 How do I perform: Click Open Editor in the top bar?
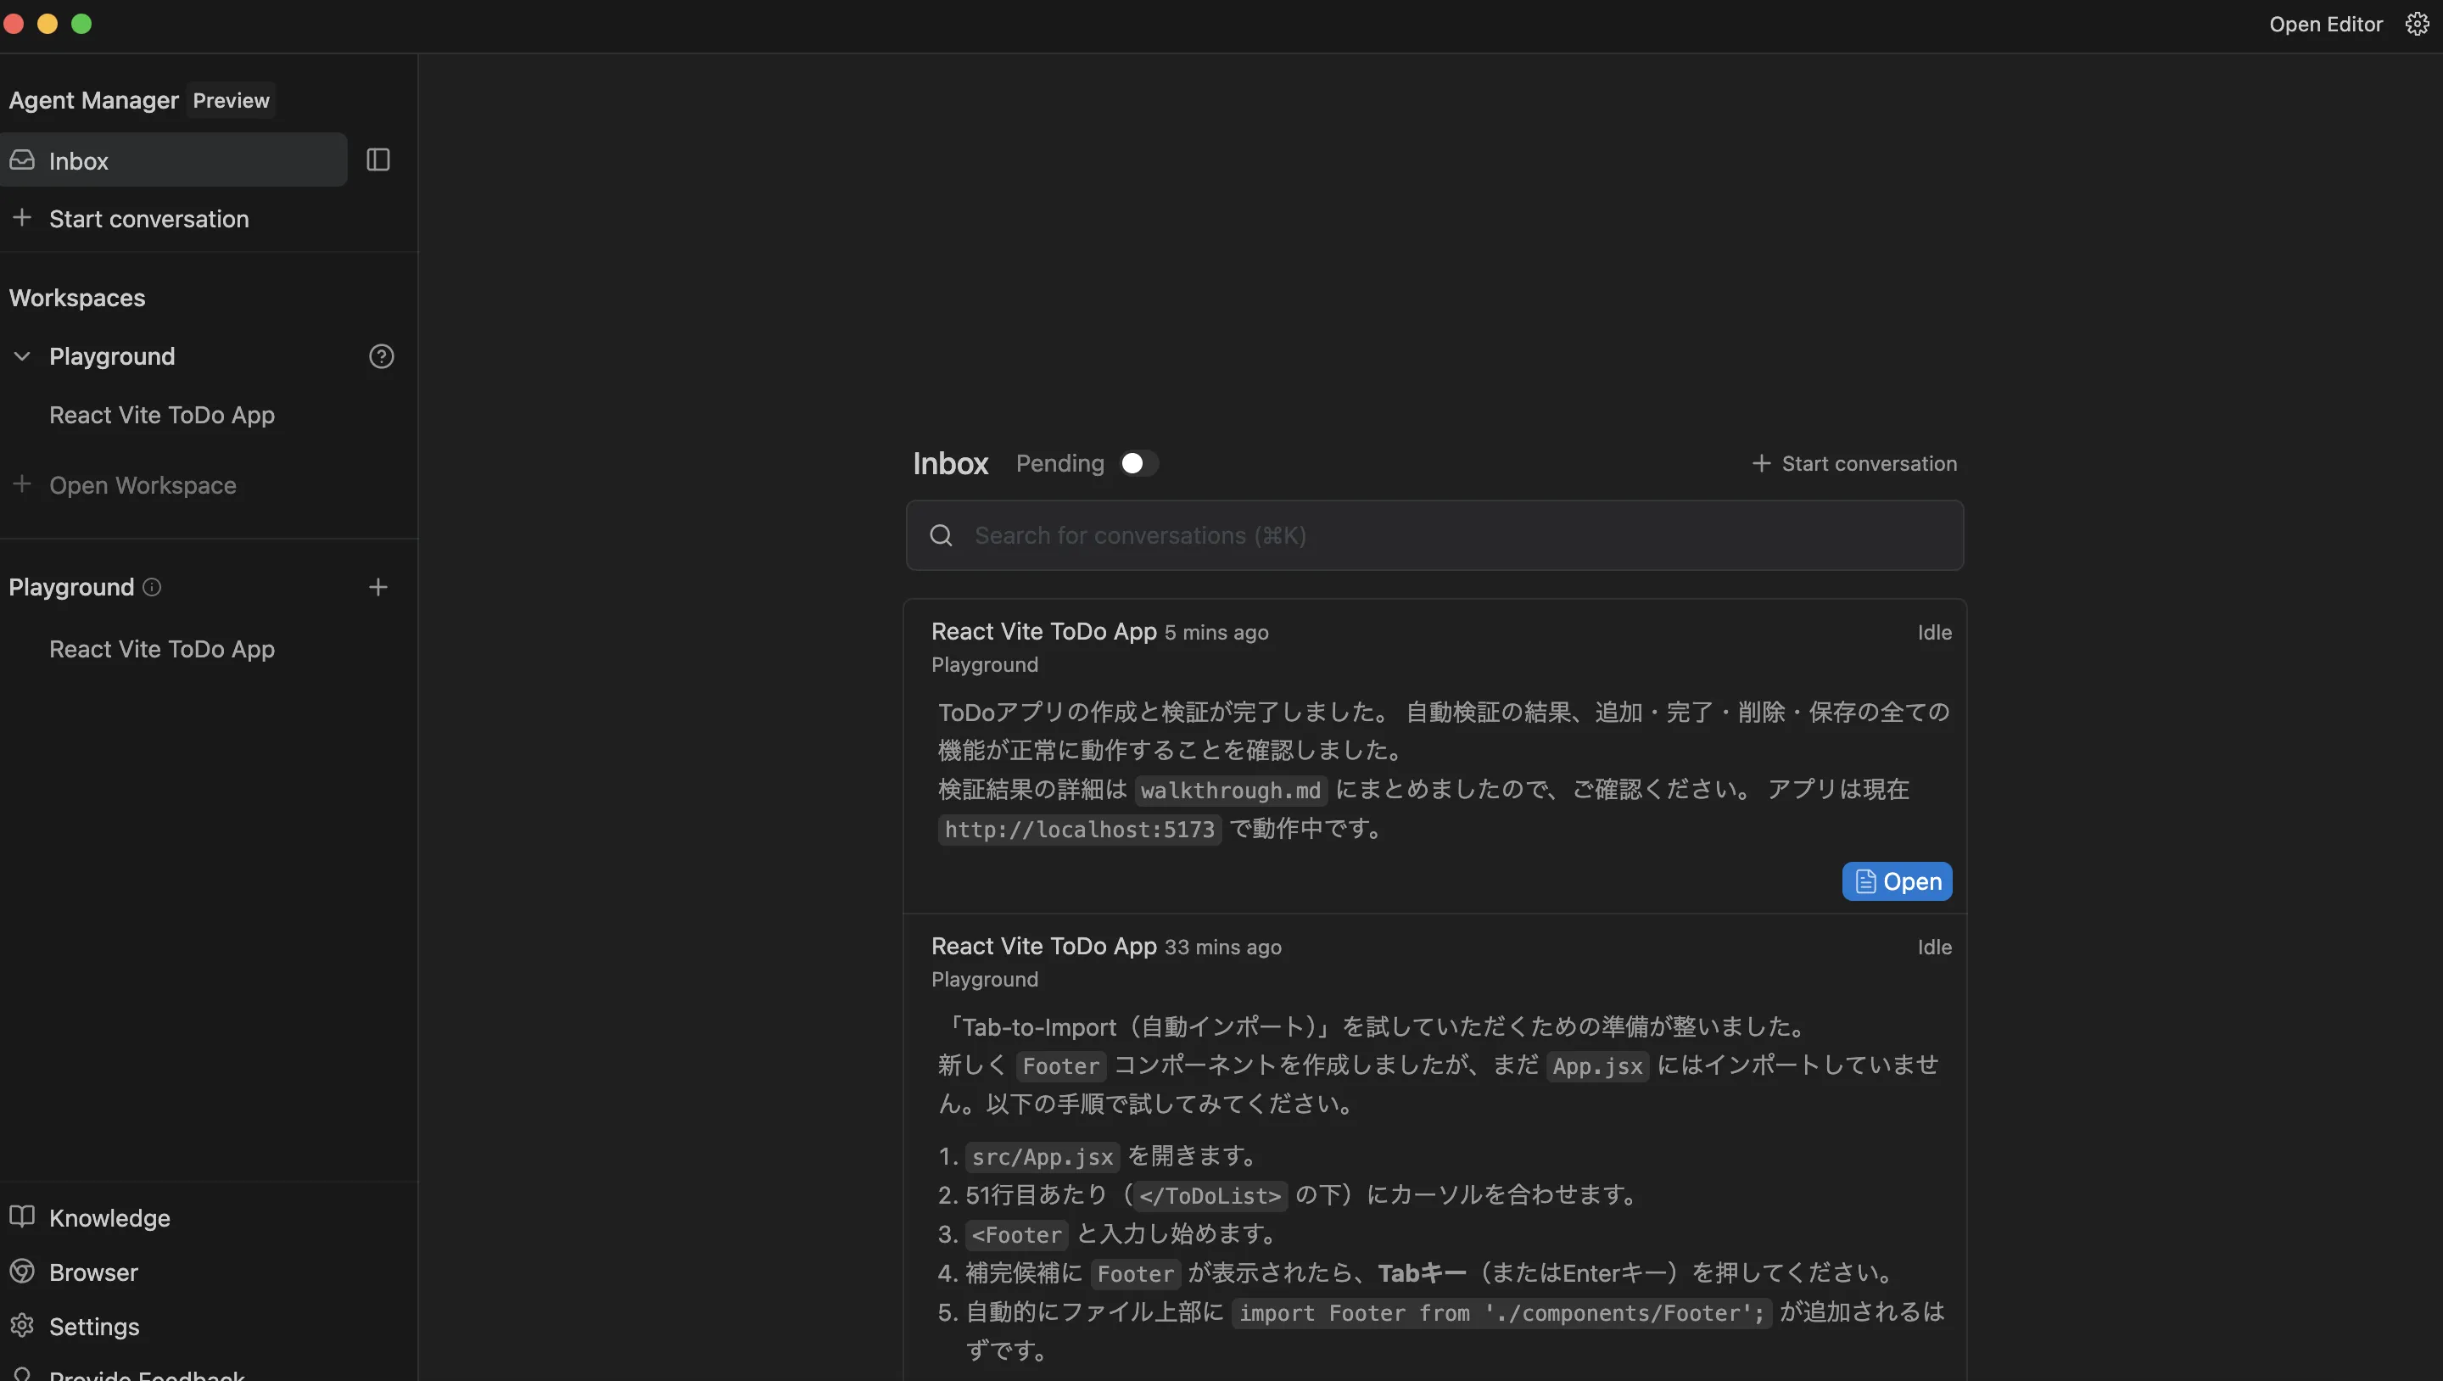(2325, 24)
